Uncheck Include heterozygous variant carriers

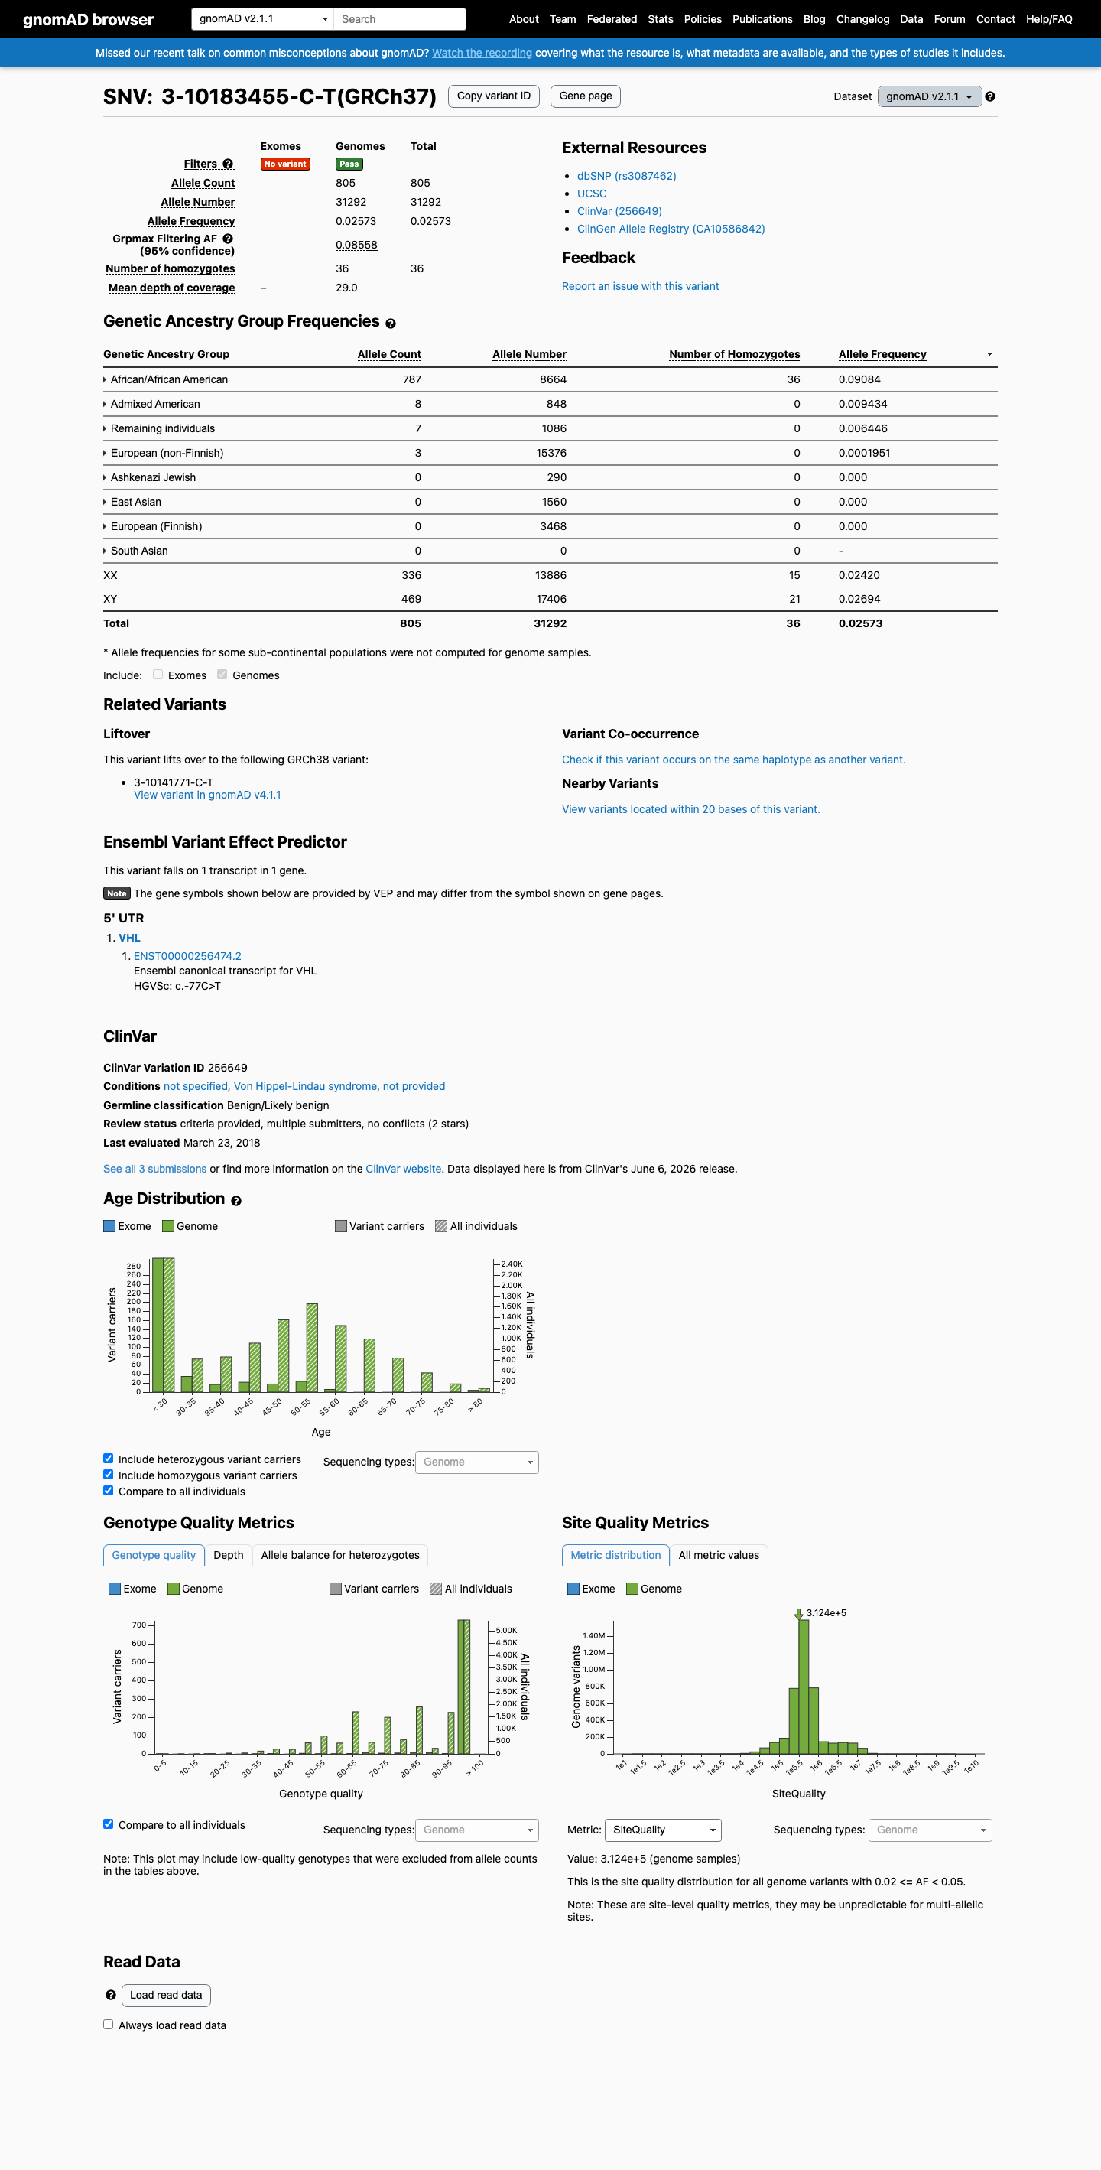pos(108,1458)
